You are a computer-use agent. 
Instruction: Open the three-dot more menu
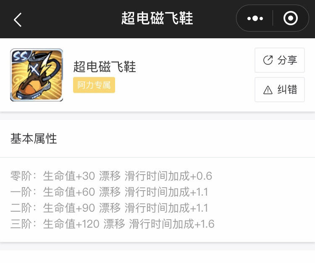point(255,19)
